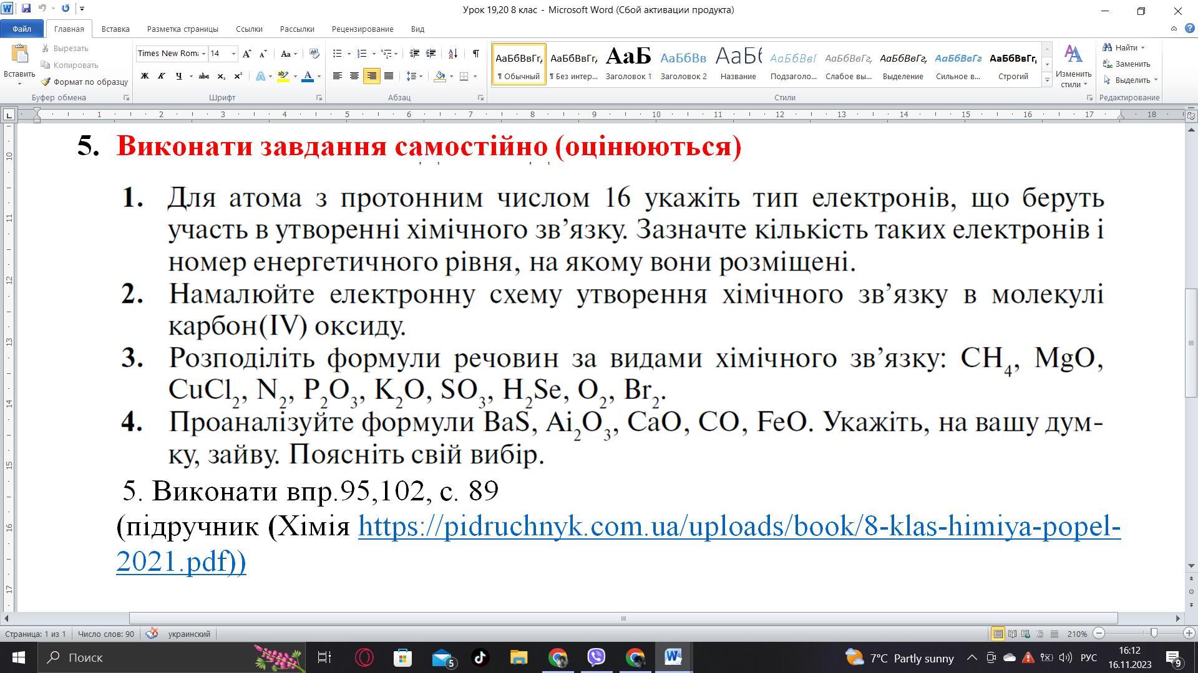The width and height of the screenshot is (1198, 673).
Task: Open the numbered list dropdown
Action: tap(374, 54)
